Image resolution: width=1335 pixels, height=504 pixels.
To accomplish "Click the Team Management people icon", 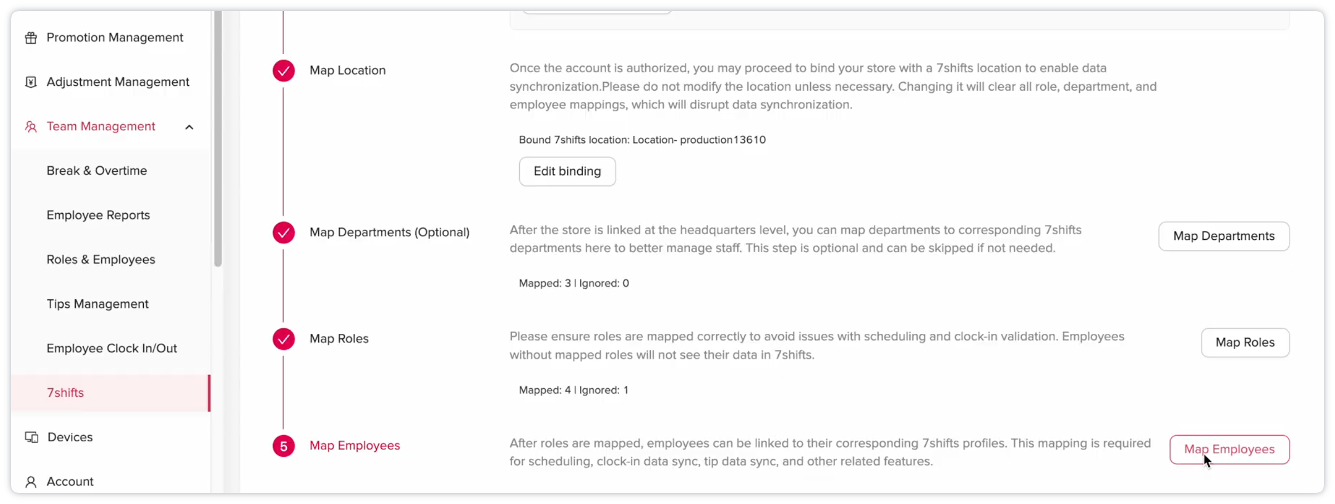I will 31,127.
